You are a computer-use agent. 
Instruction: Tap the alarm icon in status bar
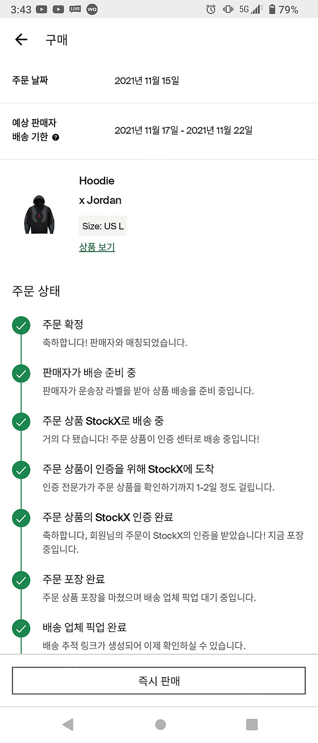[211, 9]
